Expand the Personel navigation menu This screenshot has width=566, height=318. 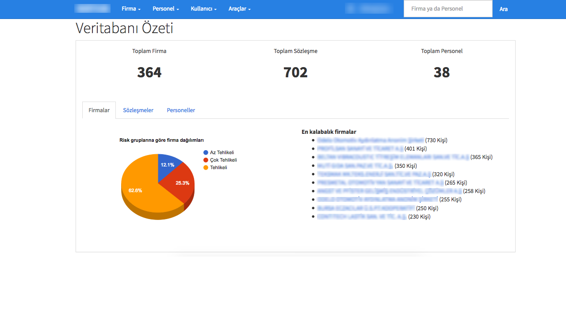(x=165, y=9)
